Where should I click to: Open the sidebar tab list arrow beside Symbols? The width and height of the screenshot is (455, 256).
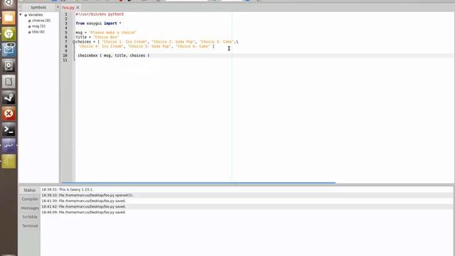(x=58, y=7)
